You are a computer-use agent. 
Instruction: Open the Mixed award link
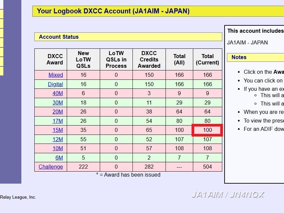point(55,75)
